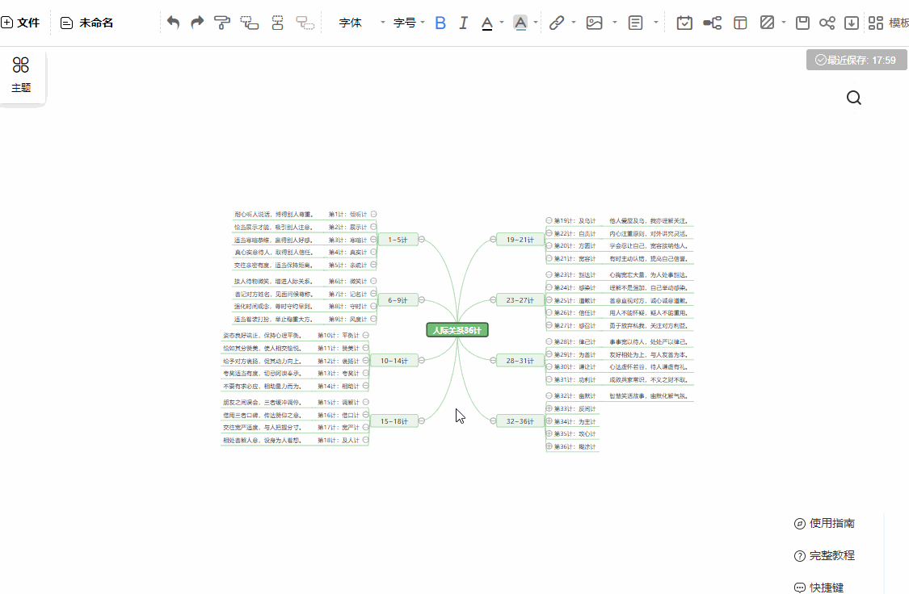Open the hyperlink dropdown arrow
Viewport: 909px width, 594px height.
coord(574,23)
